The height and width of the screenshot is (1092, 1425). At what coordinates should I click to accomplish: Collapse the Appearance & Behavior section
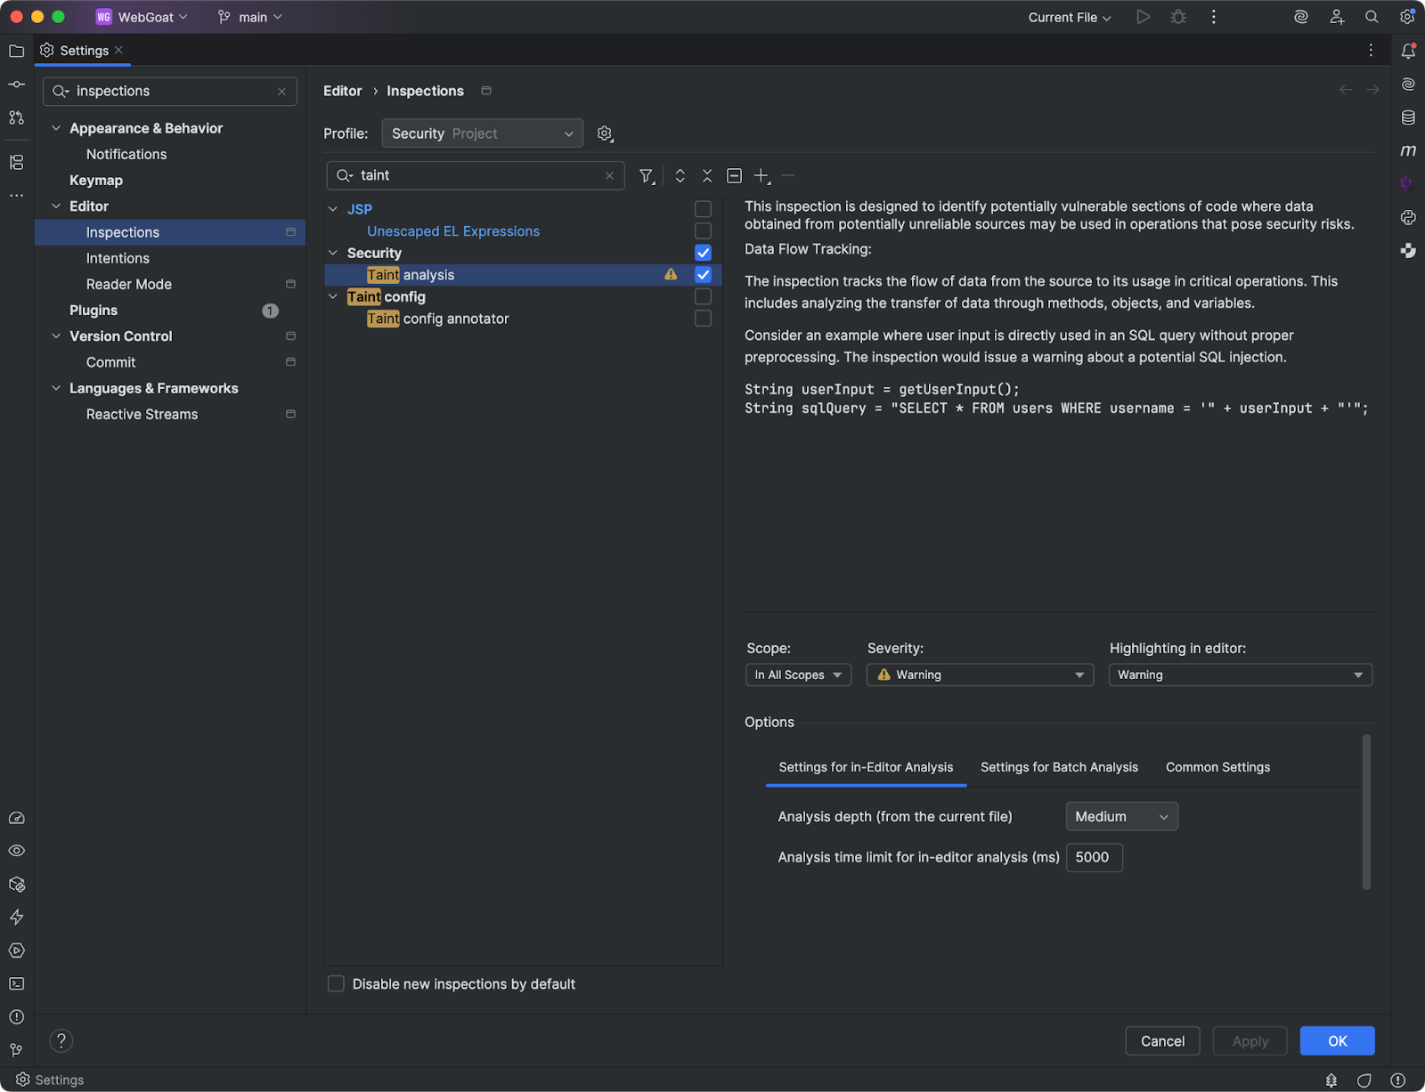point(56,128)
